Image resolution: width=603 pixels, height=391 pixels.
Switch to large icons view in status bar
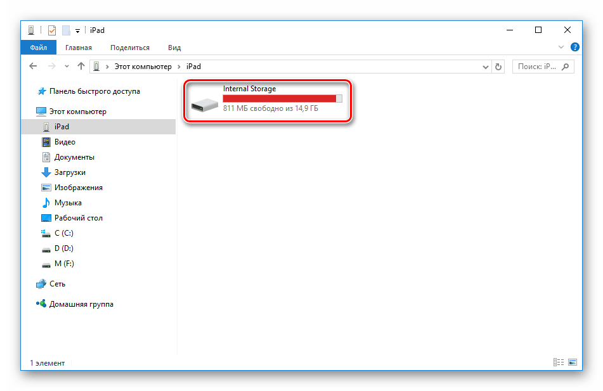pyautogui.click(x=573, y=362)
